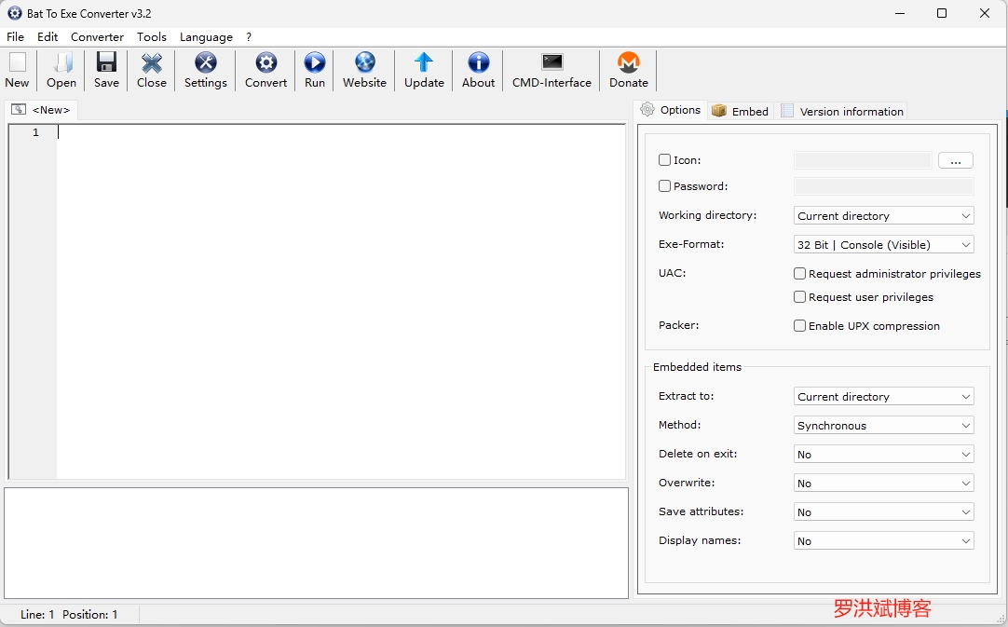Check Request administrator privileges
The width and height of the screenshot is (1008, 627).
[799, 273]
